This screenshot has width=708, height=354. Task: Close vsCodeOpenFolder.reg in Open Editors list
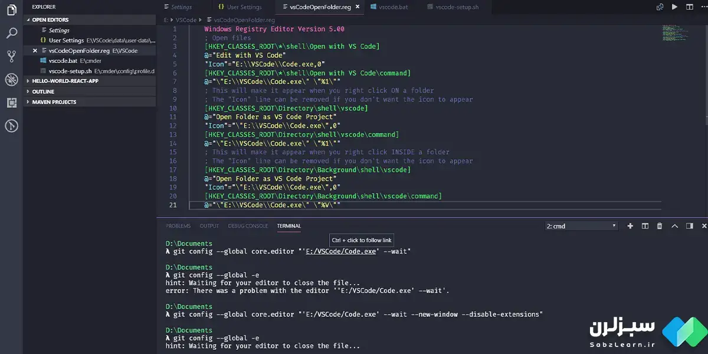tap(35, 51)
